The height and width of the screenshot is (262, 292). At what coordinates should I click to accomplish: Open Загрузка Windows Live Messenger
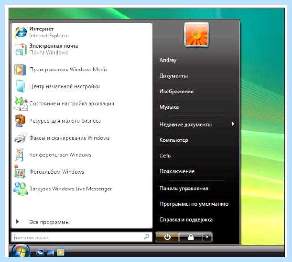pos(71,189)
